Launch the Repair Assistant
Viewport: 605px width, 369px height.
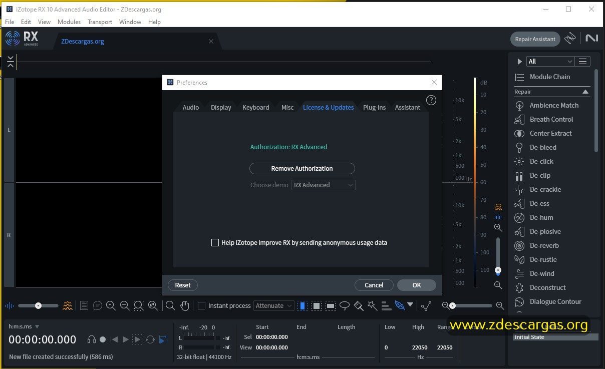(535, 39)
